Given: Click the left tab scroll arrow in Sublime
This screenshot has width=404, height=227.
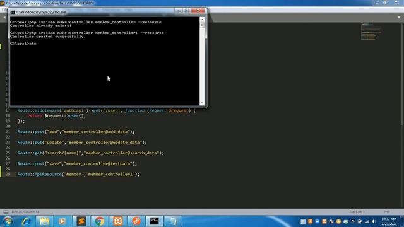Looking at the screenshot, I should tap(4, 17).
